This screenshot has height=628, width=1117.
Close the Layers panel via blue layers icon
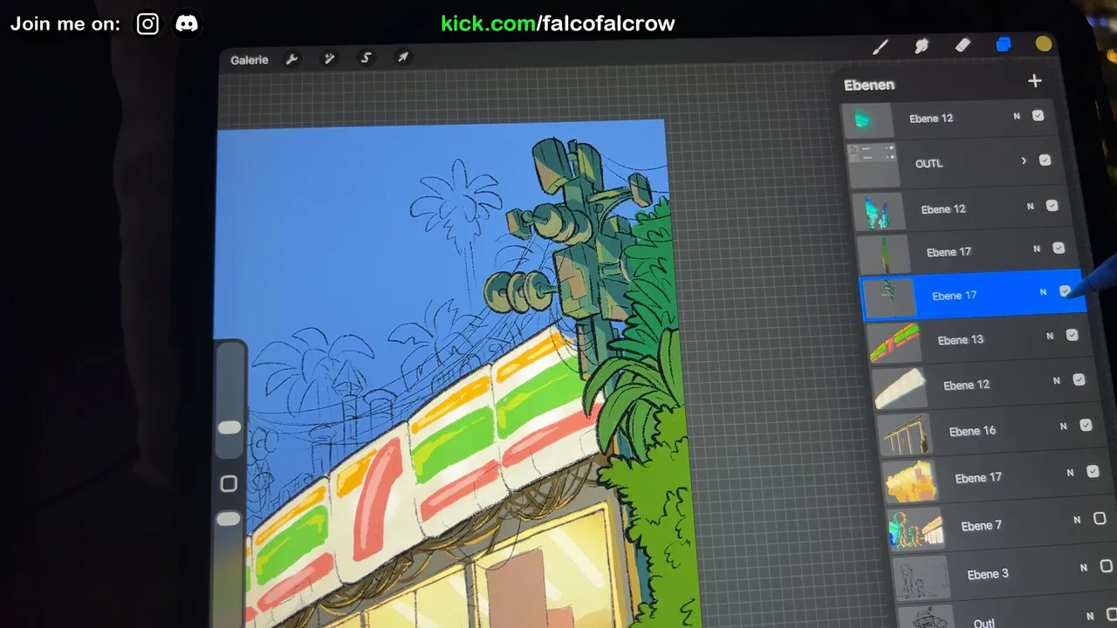(1004, 44)
